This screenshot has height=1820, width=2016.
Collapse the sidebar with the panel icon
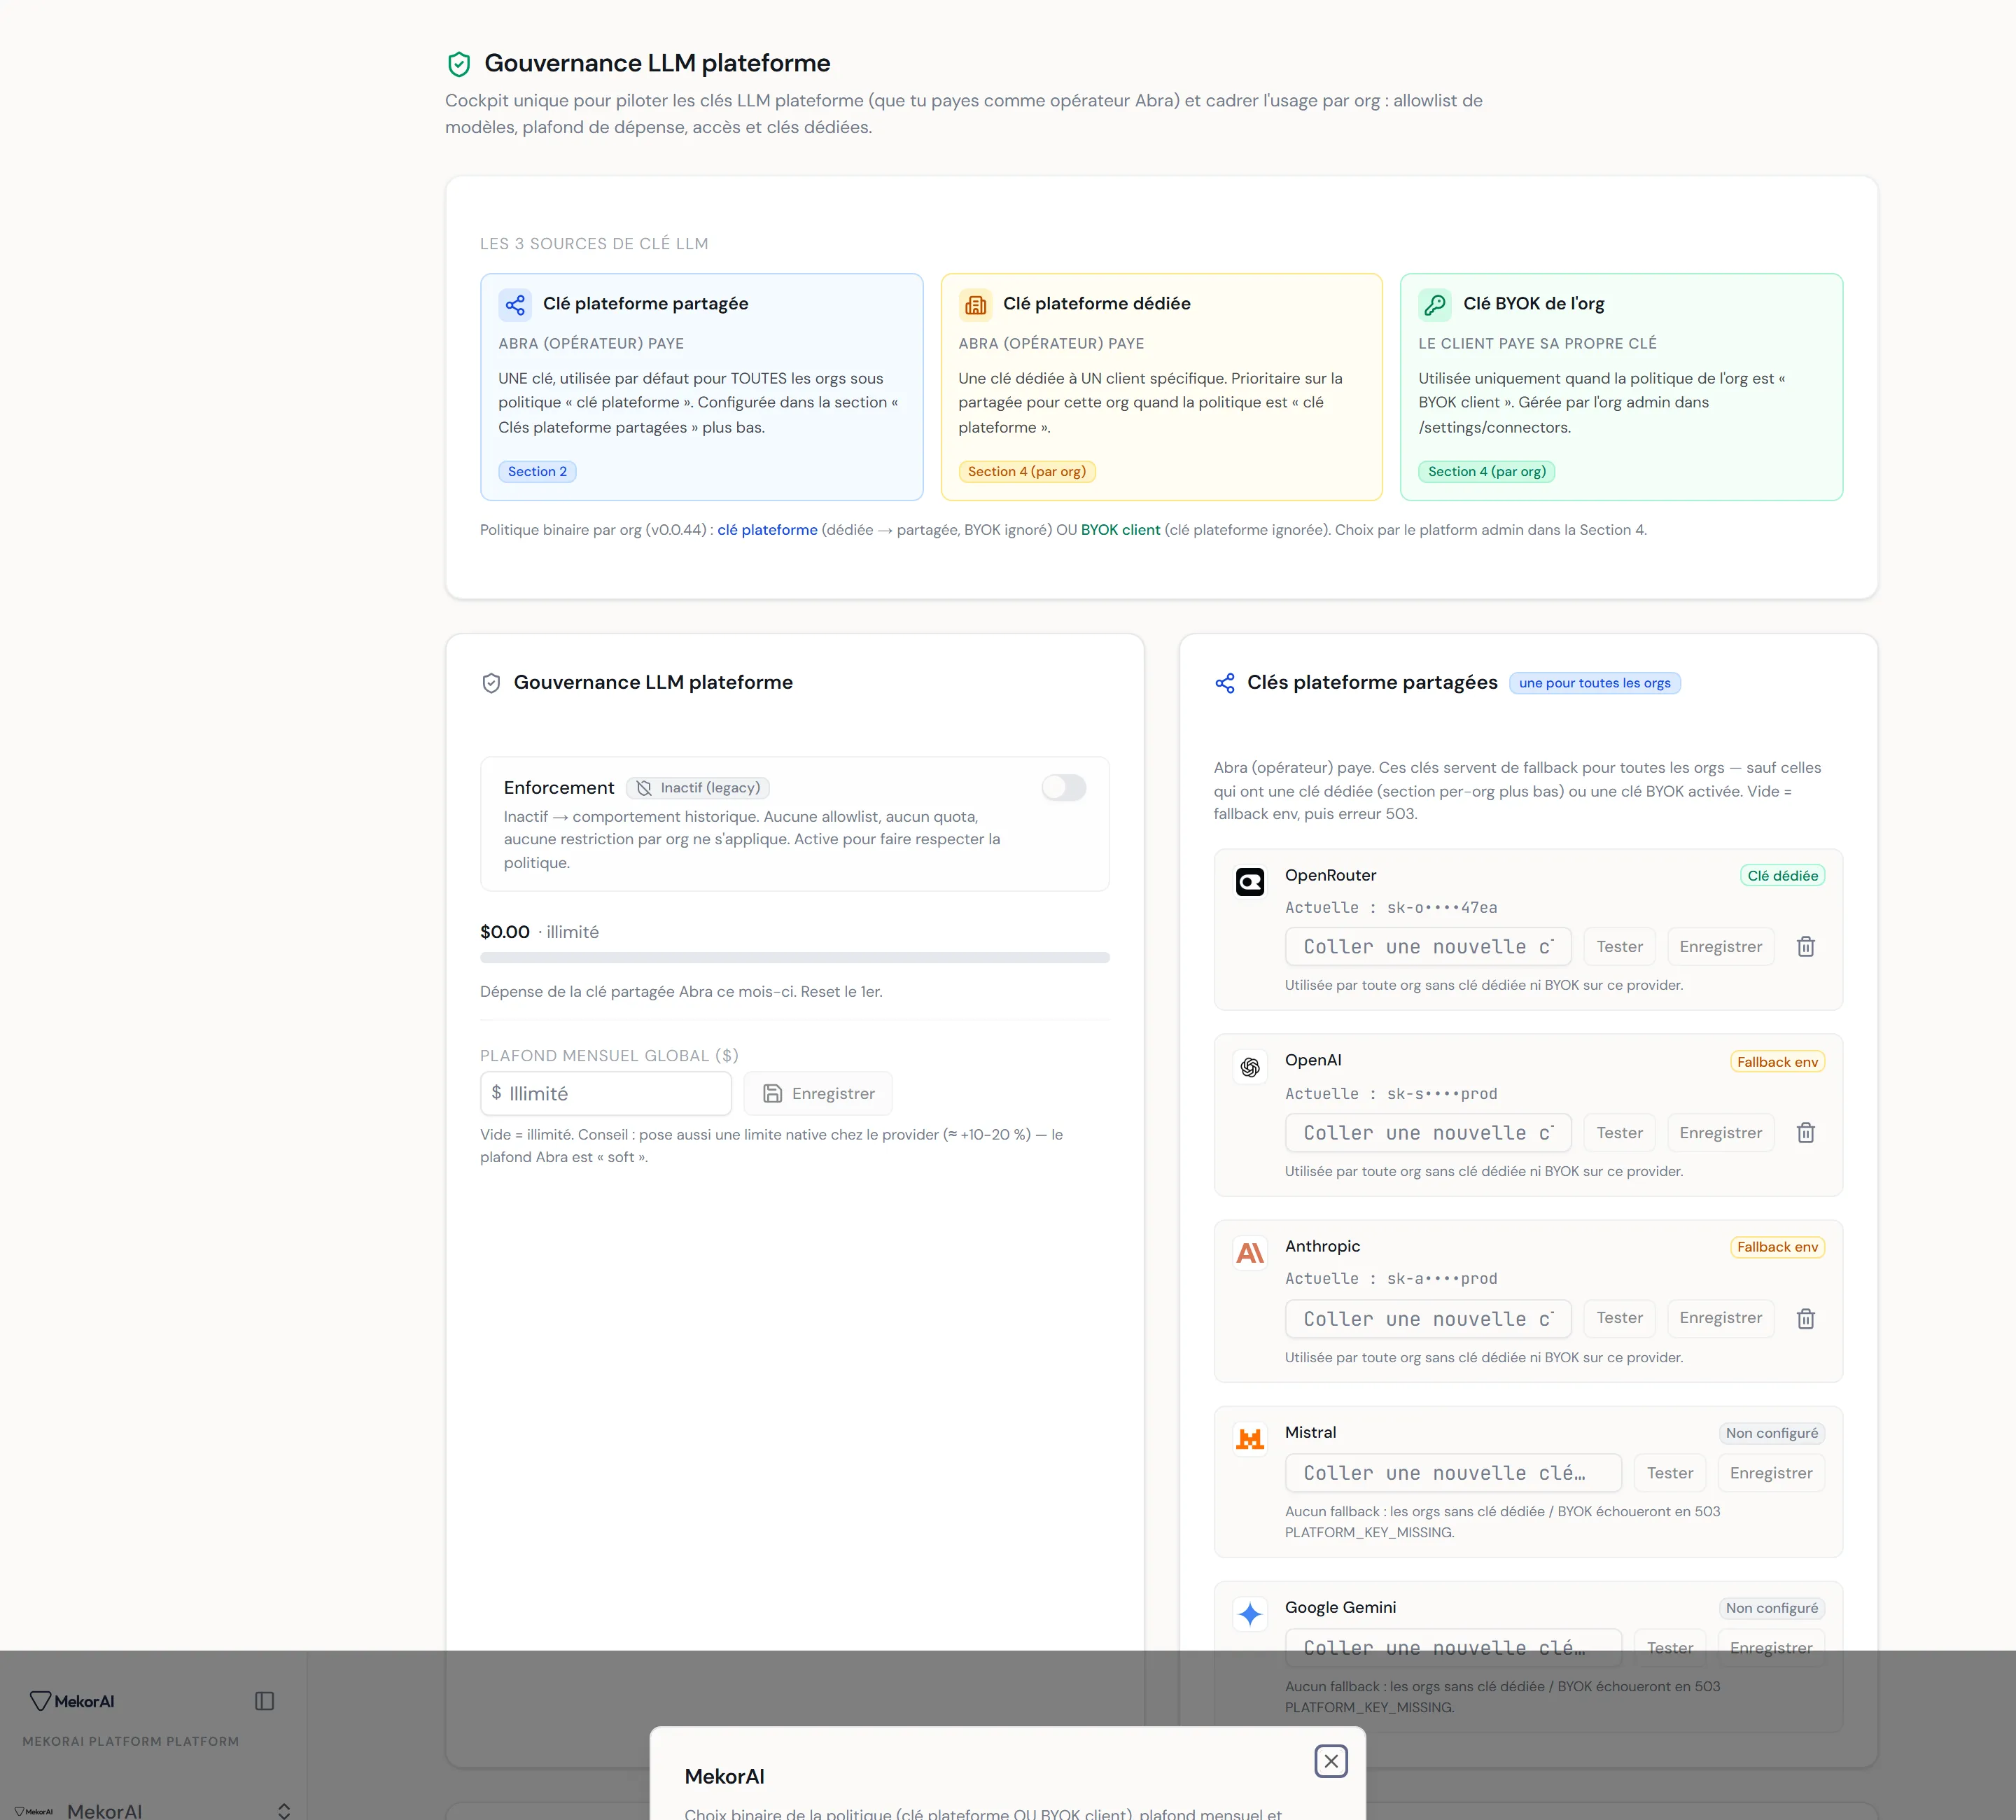point(265,1701)
